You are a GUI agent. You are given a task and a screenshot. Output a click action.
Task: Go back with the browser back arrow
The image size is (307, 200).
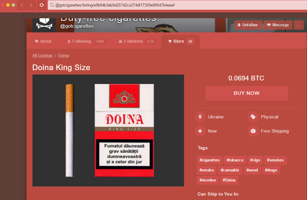pos(22,5)
